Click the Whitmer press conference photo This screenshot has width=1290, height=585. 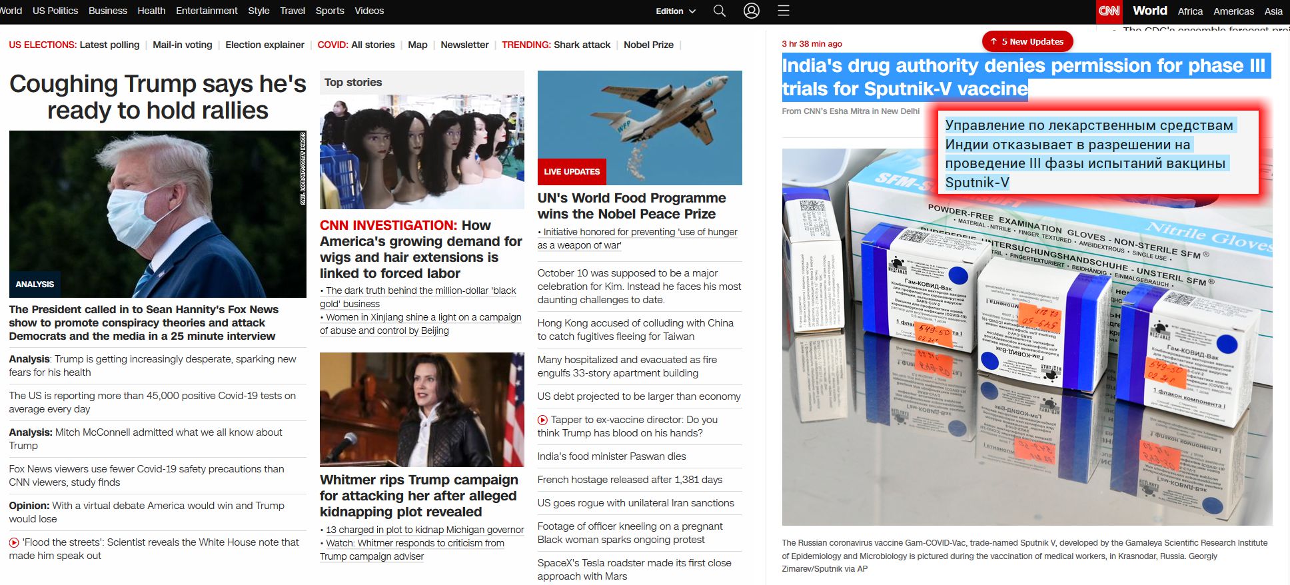[x=422, y=410]
